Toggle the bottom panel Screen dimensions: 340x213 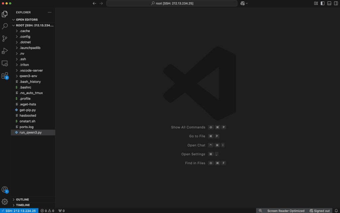[329, 3]
